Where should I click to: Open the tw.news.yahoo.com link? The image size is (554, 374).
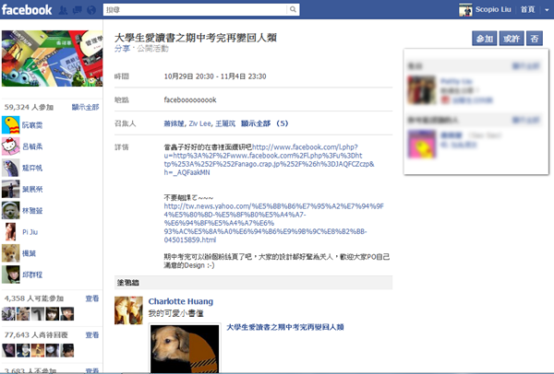(x=274, y=223)
